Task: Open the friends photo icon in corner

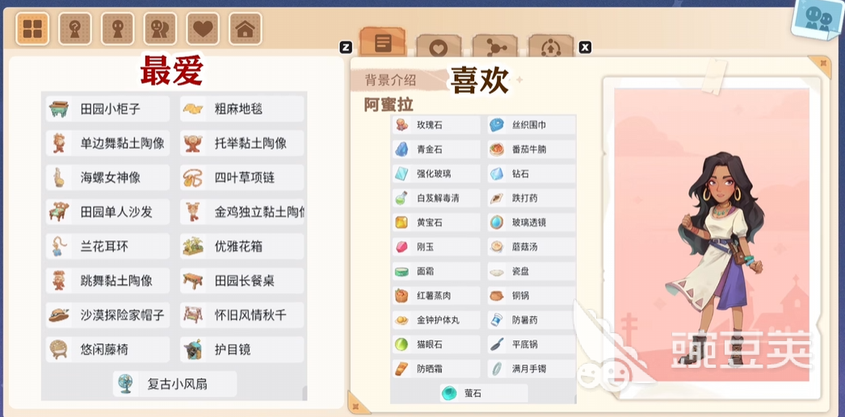Action: [818, 22]
